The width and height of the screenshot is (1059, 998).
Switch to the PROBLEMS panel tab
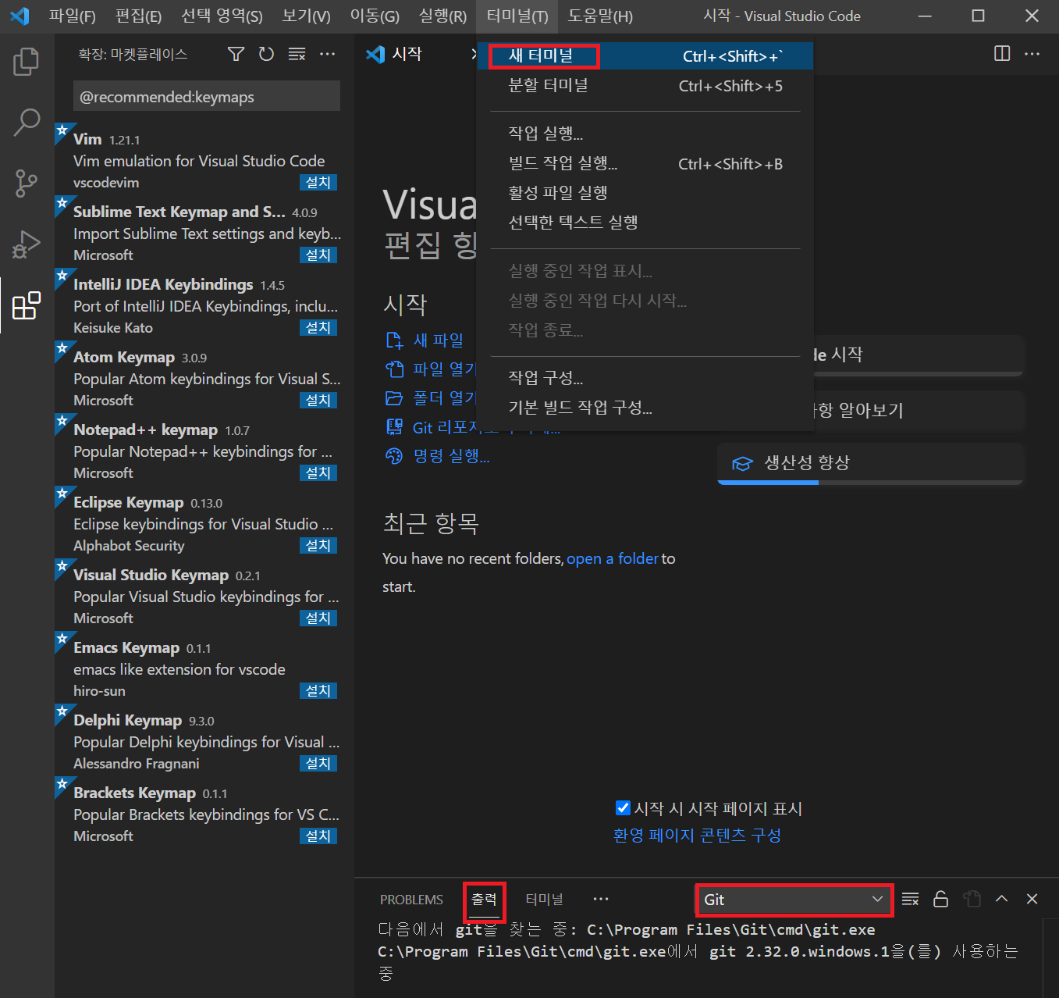point(411,900)
